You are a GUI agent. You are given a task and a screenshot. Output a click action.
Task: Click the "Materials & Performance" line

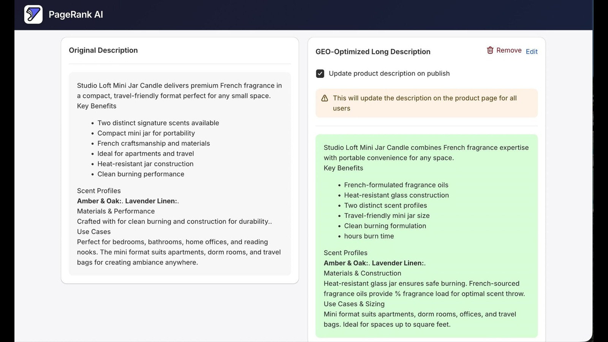[116, 211]
